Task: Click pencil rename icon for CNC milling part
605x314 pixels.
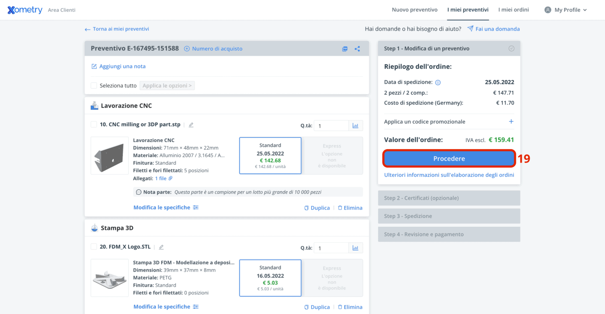Action: pos(191,125)
